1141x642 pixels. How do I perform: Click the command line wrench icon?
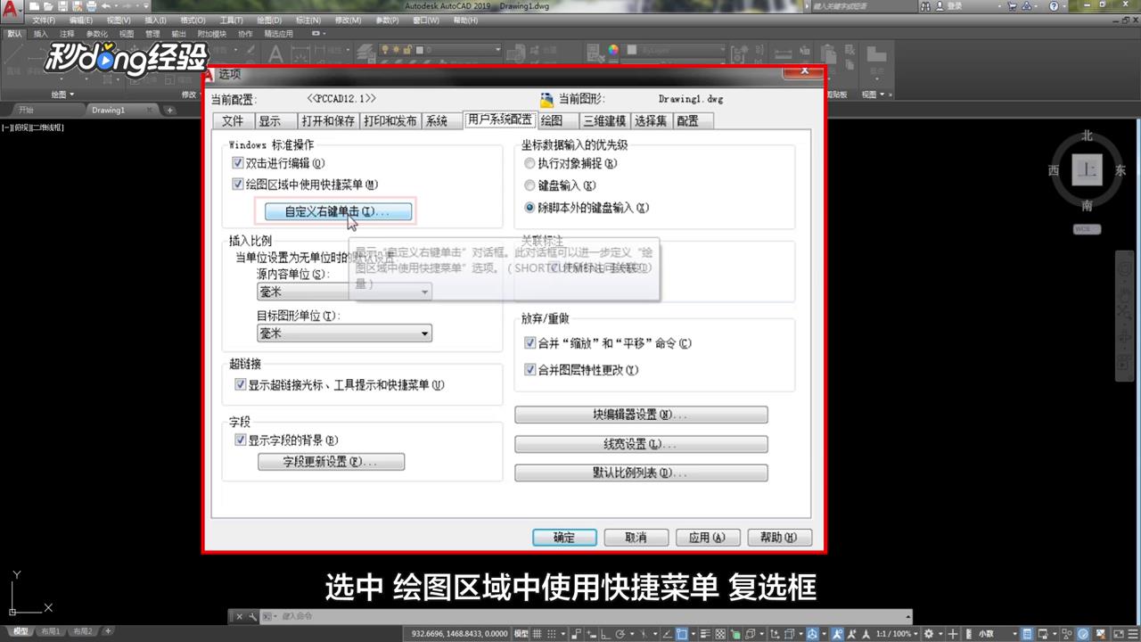click(x=253, y=616)
